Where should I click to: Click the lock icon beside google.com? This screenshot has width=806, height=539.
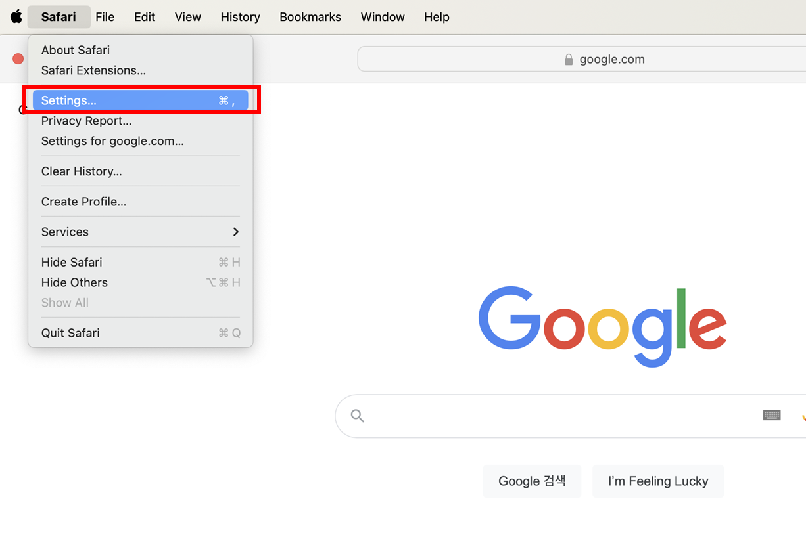pyautogui.click(x=569, y=59)
